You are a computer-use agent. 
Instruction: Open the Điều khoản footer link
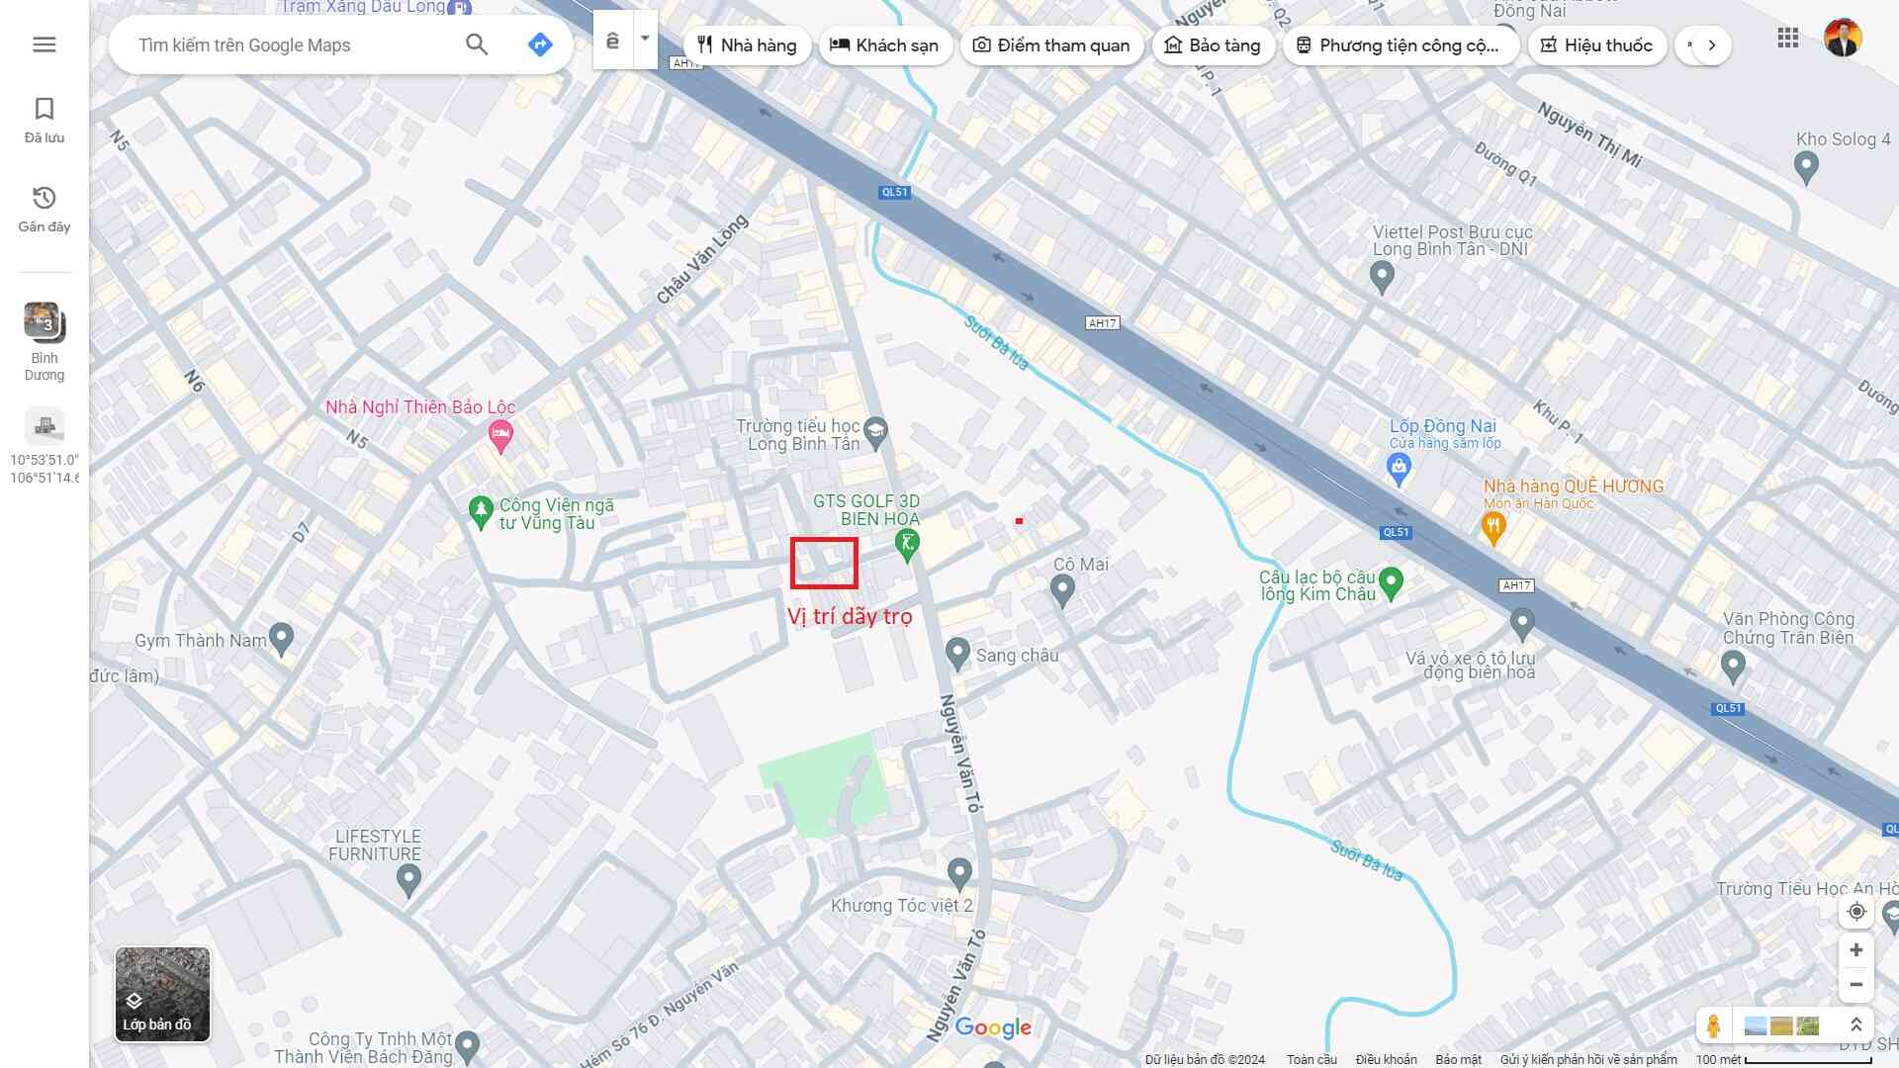(1386, 1059)
